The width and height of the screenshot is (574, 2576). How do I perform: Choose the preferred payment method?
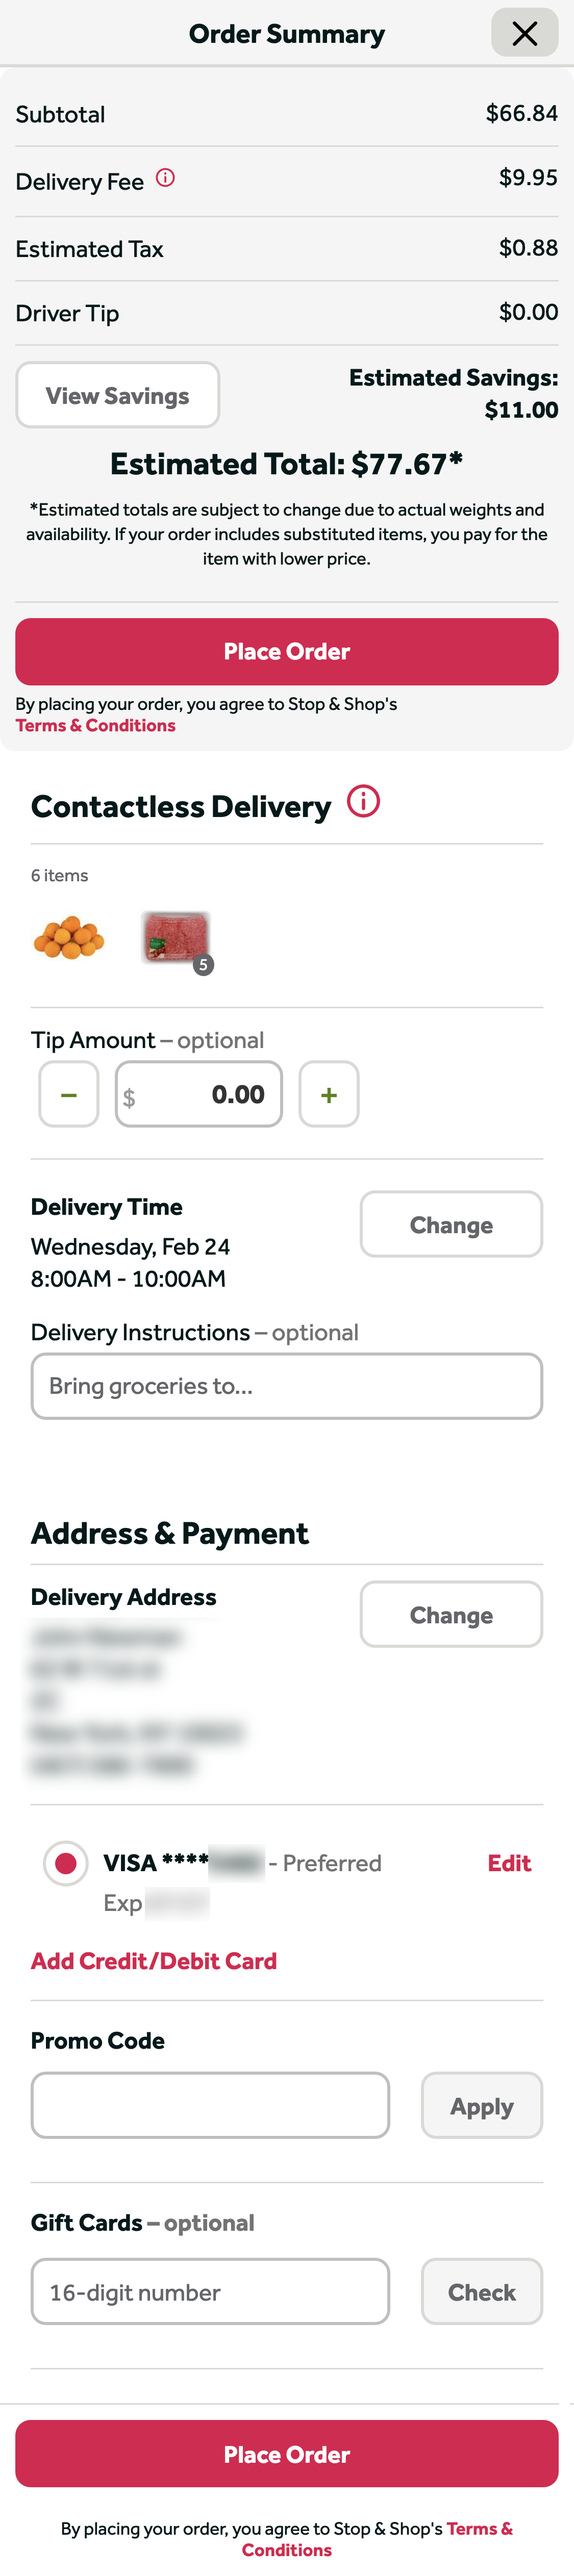tap(65, 1862)
